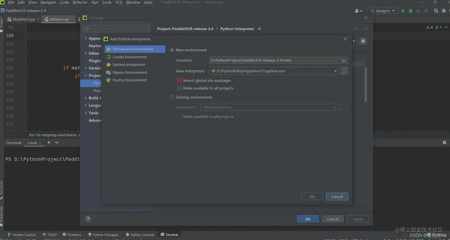Expand the Editor settings category
The image size is (450, 240).
coord(86,53)
